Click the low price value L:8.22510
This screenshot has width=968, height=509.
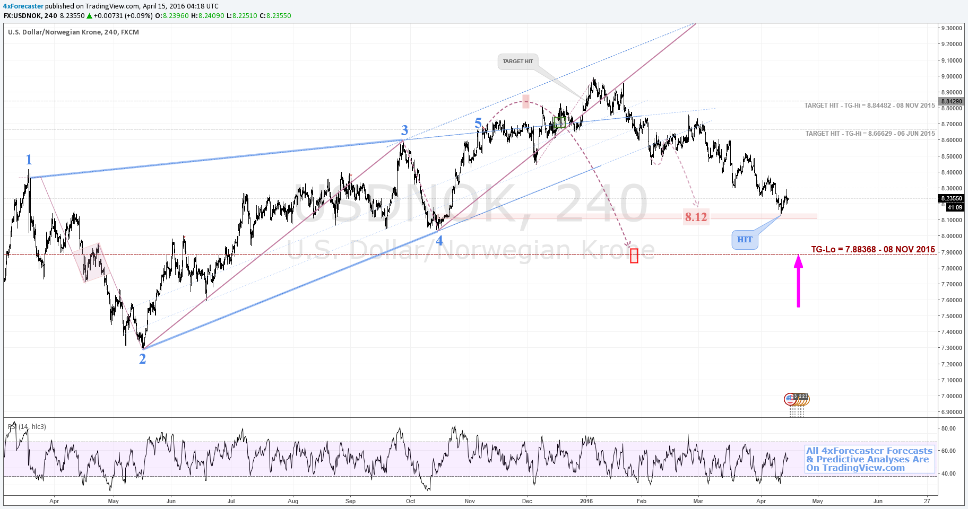(x=241, y=16)
